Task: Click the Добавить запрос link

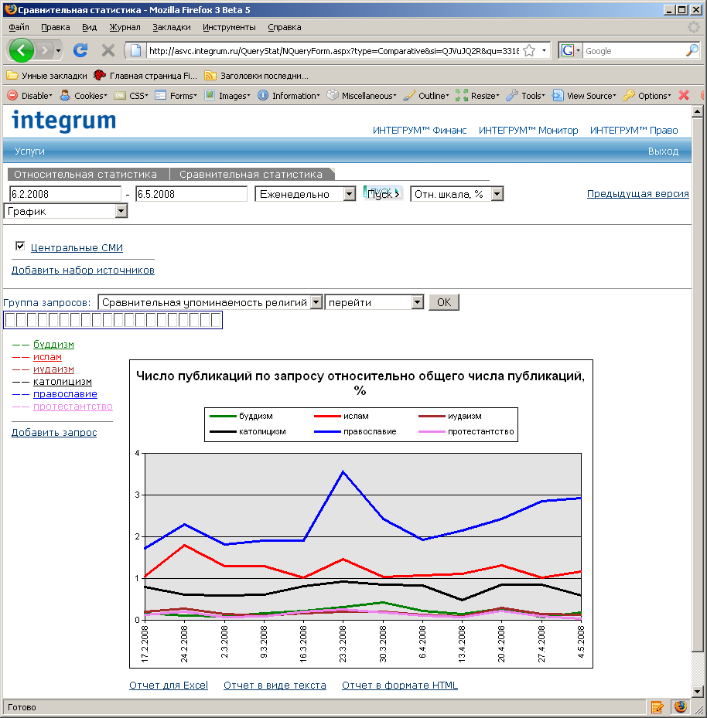Action: pyautogui.click(x=54, y=432)
